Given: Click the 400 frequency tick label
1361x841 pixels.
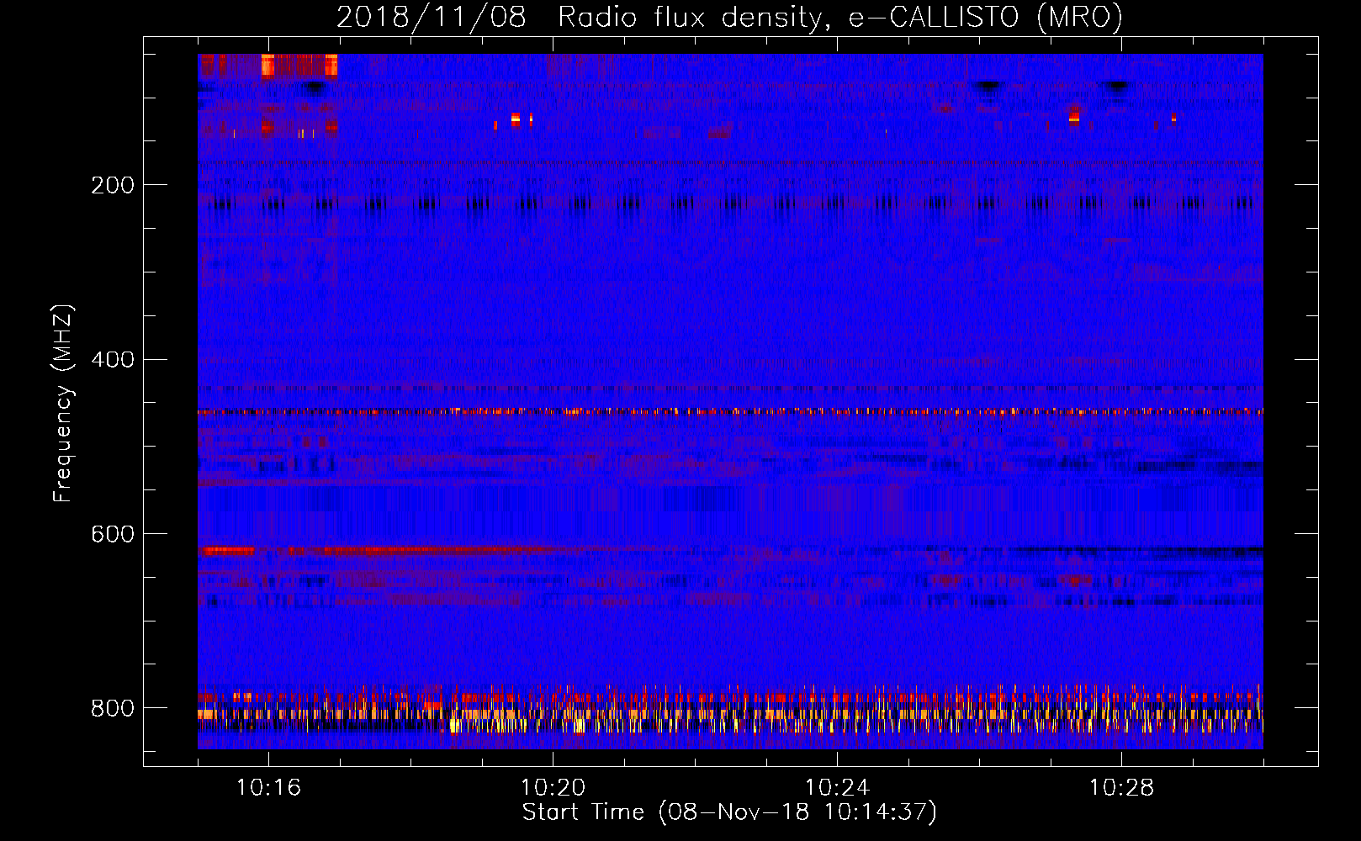Looking at the screenshot, I should (x=113, y=360).
